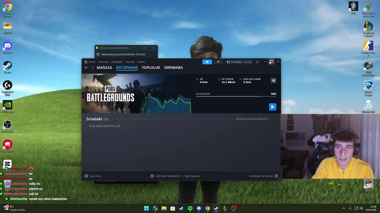Viewport: 380px width, 213px height.
Task: Open Zort desktop icon
Action: [x=353, y=8]
